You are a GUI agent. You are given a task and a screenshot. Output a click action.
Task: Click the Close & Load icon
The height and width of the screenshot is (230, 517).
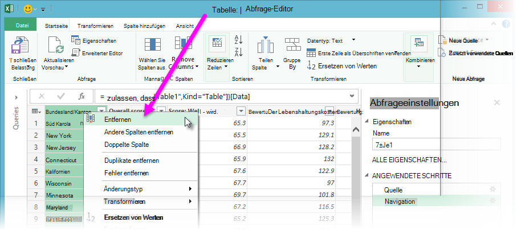click(x=20, y=45)
